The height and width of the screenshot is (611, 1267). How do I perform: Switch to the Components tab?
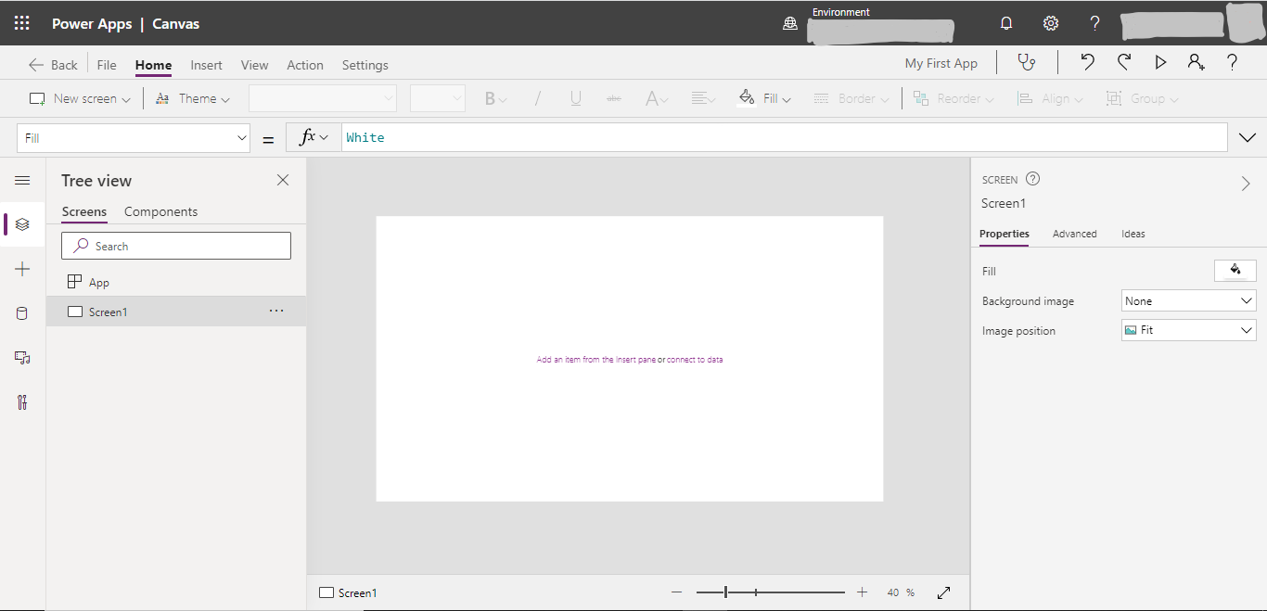(x=160, y=211)
